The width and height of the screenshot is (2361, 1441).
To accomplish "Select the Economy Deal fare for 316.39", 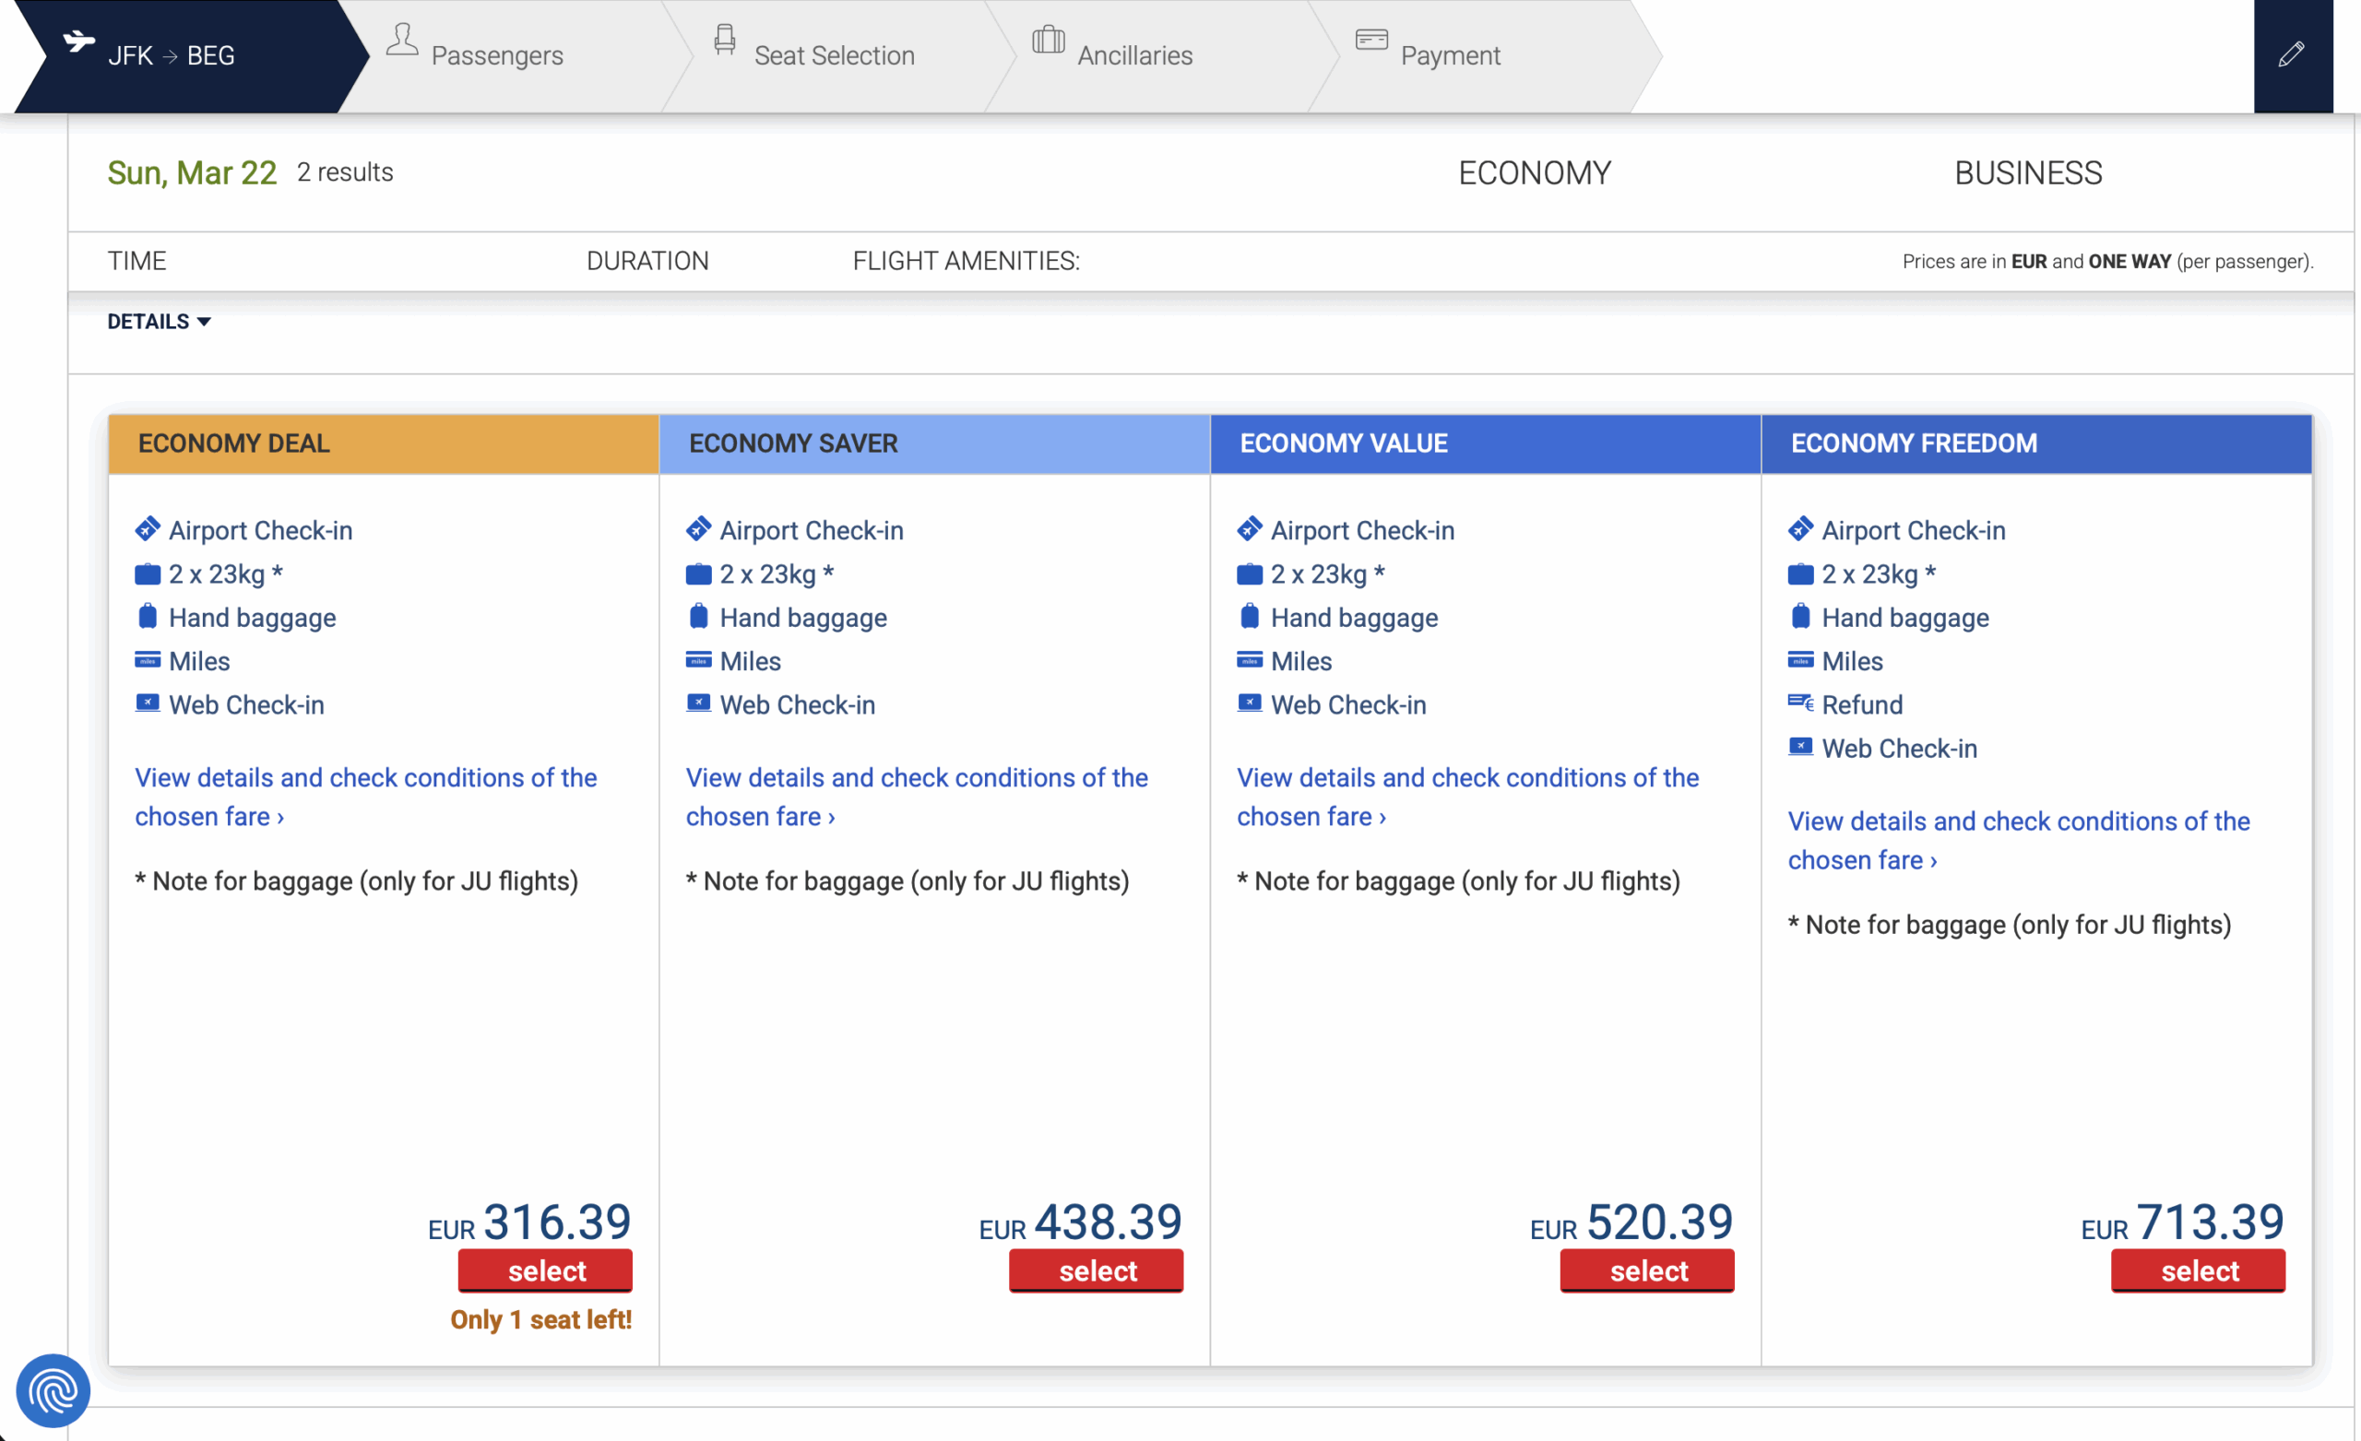I will (544, 1270).
